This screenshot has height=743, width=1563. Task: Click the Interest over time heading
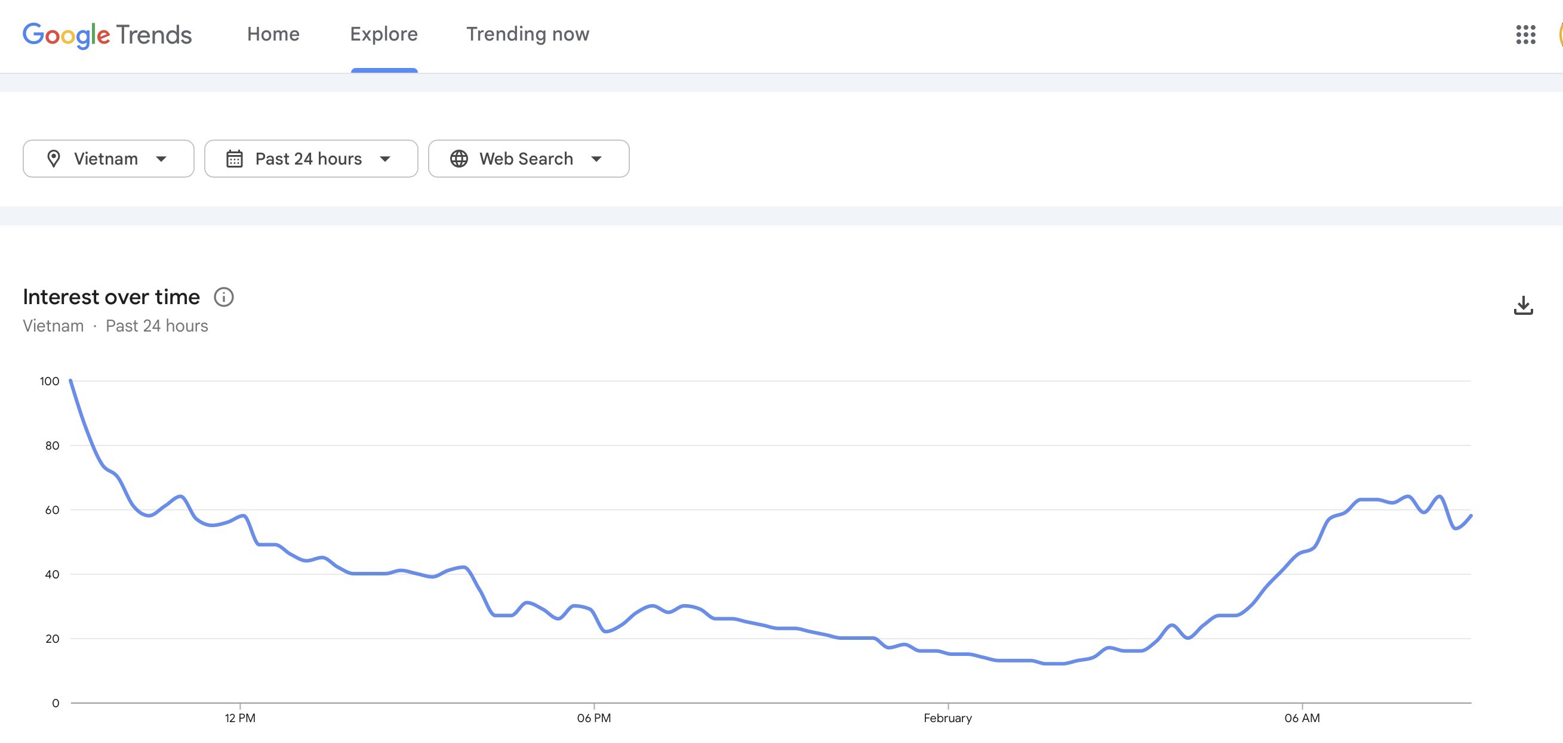[x=111, y=297]
